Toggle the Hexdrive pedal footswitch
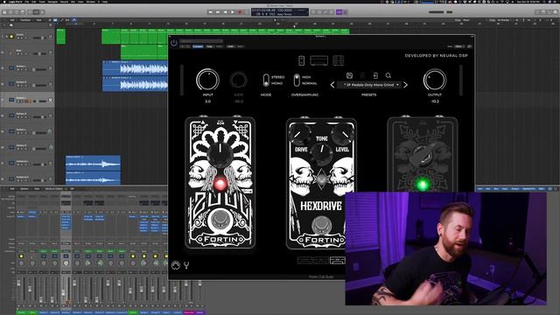 (321, 225)
